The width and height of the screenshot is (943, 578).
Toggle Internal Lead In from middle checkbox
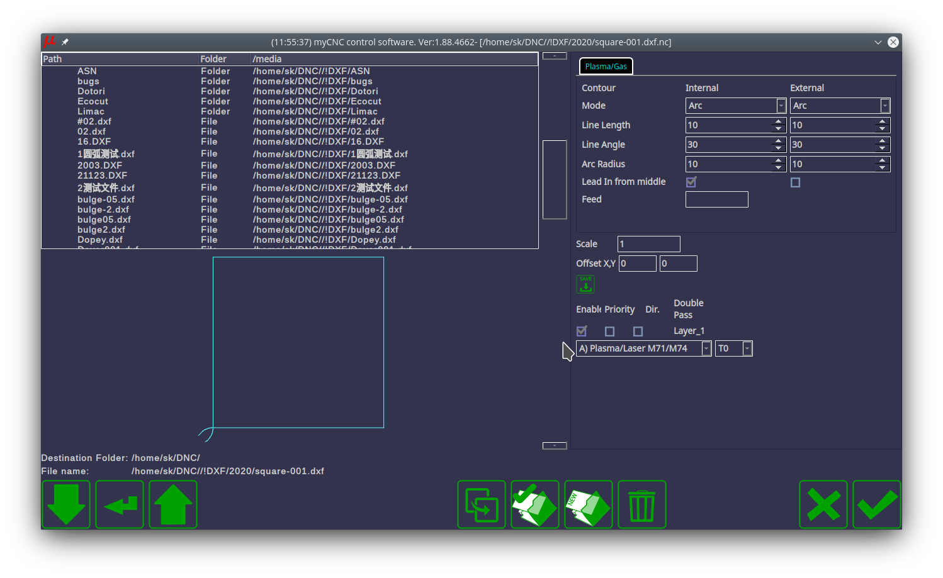(691, 182)
